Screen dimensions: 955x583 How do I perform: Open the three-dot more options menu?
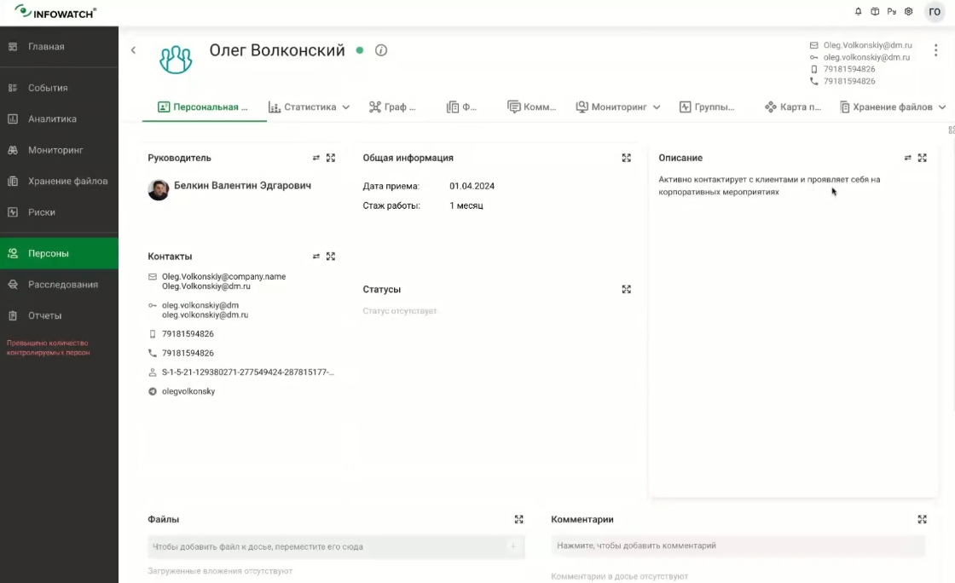(935, 50)
